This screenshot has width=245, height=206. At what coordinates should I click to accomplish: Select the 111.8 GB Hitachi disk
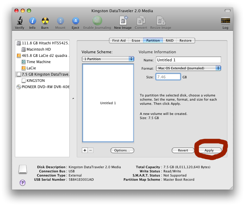pyautogui.click(x=42, y=43)
